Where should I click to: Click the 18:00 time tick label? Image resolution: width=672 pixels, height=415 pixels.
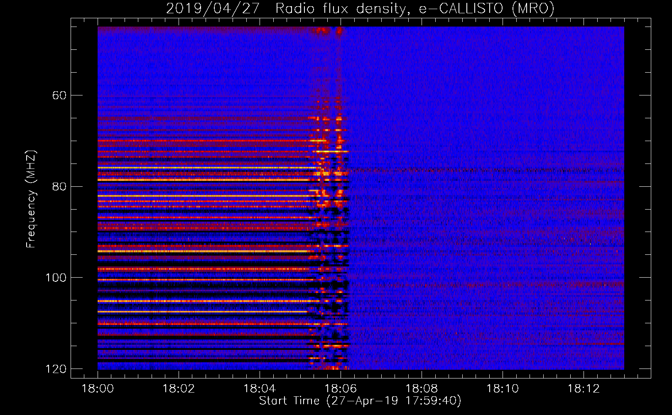[98, 389]
